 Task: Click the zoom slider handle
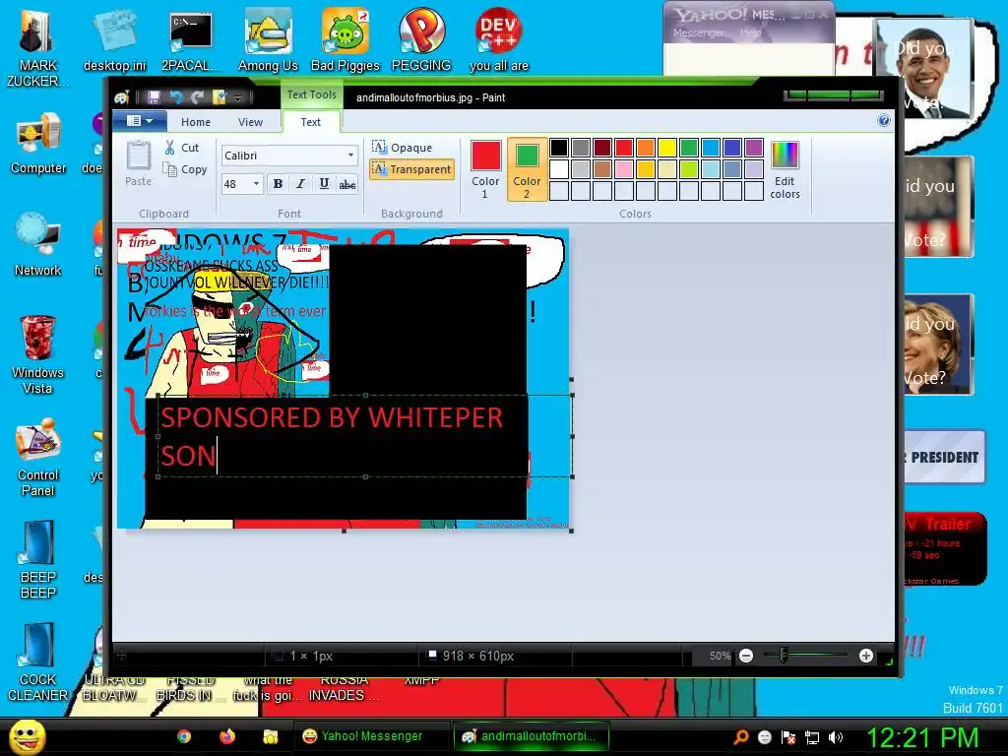783,655
